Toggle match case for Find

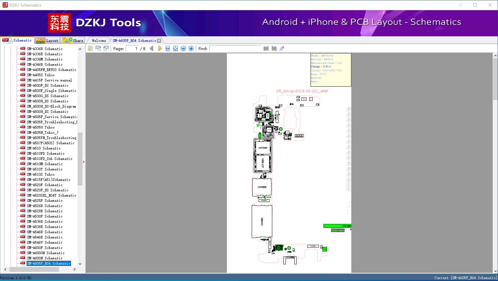[x=282, y=48]
